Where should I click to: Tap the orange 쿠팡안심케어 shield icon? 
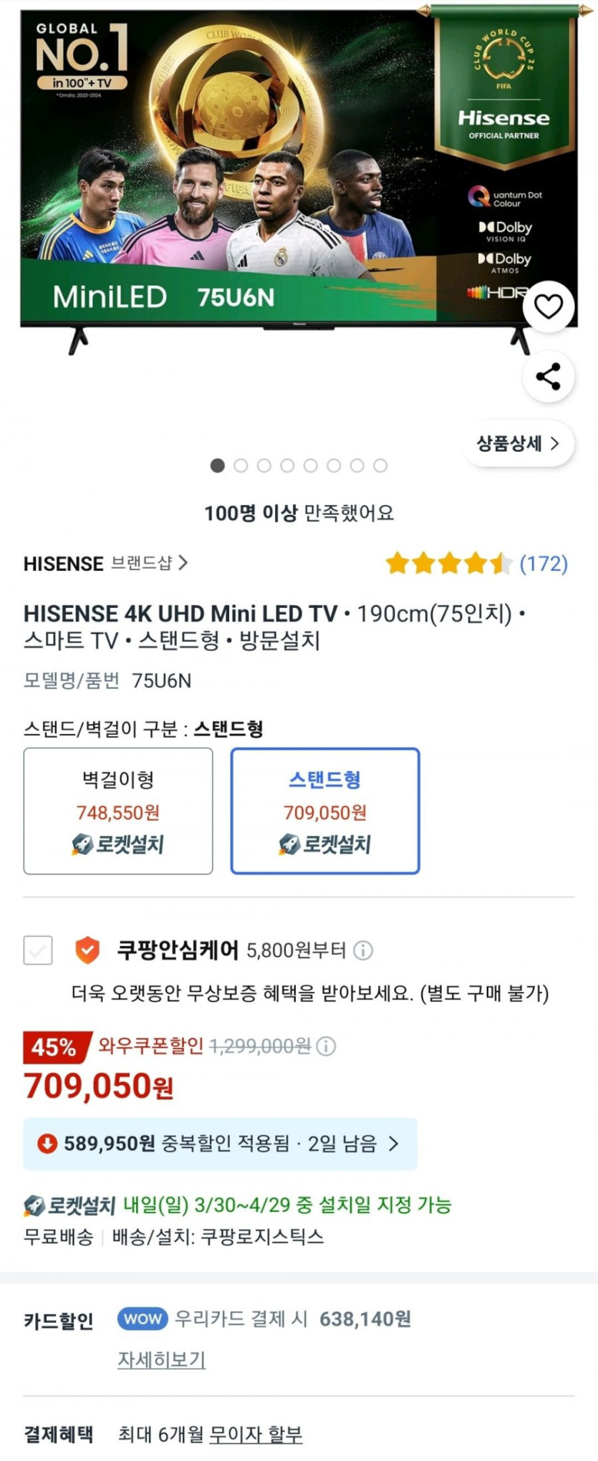pos(87,950)
